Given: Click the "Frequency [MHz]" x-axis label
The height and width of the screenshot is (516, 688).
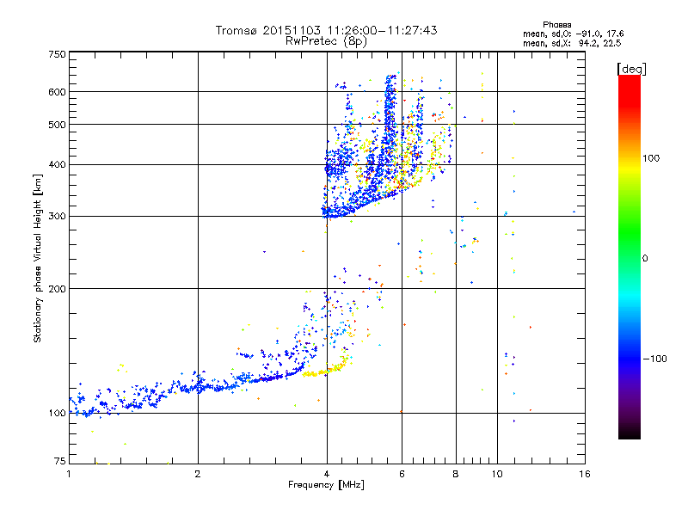Looking at the screenshot, I should click(326, 485).
